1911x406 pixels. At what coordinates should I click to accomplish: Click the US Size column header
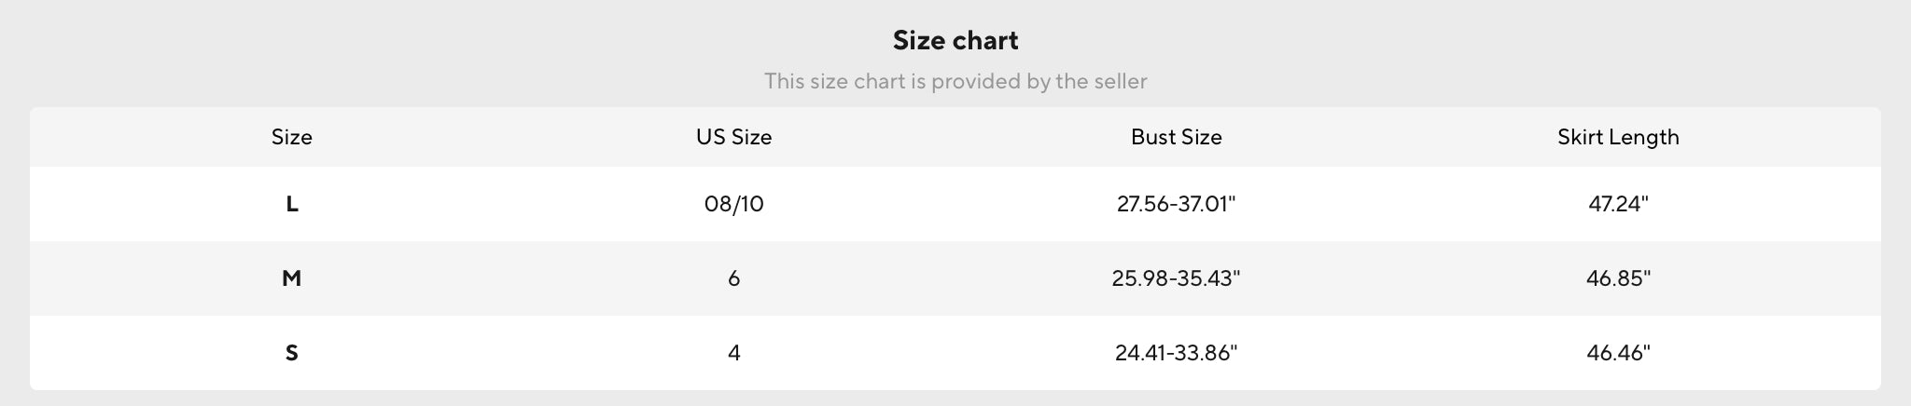733,137
